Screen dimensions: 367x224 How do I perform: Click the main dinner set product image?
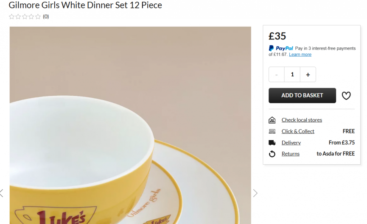click(x=130, y=127)
